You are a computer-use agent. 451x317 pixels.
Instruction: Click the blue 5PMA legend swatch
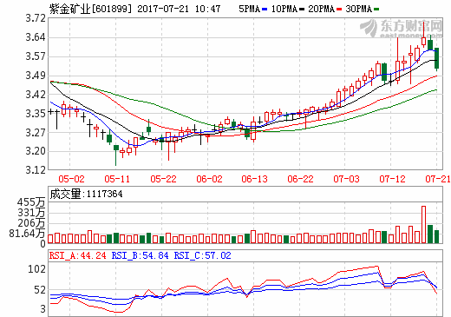pos(265,10)
